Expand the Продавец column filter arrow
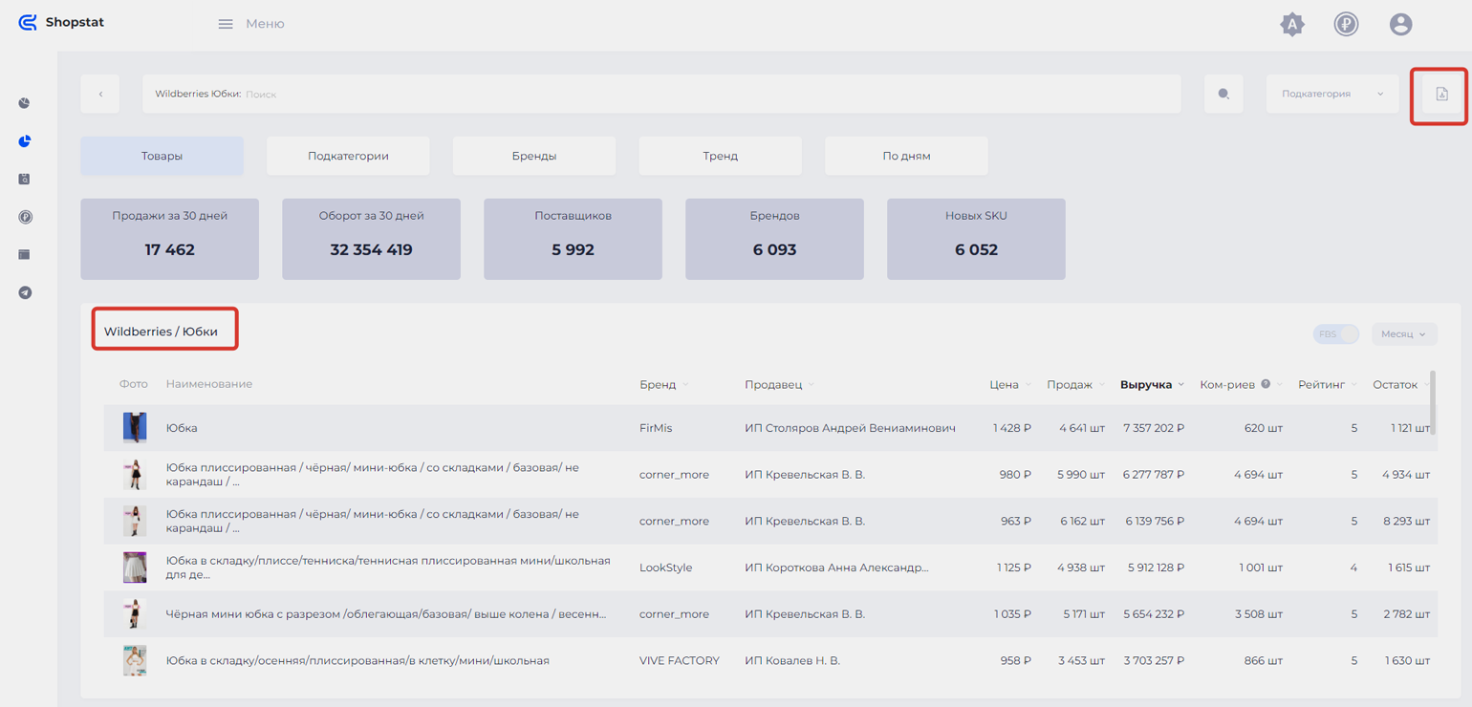This screenshot has height=707, width=1472. point(812,385)
